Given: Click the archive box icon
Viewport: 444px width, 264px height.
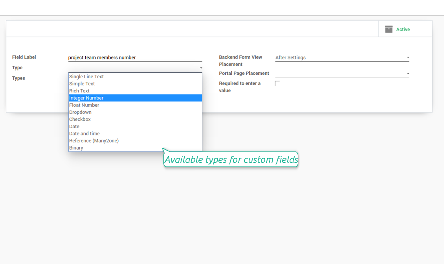Looking at the screenshot, I should (389, 29).
